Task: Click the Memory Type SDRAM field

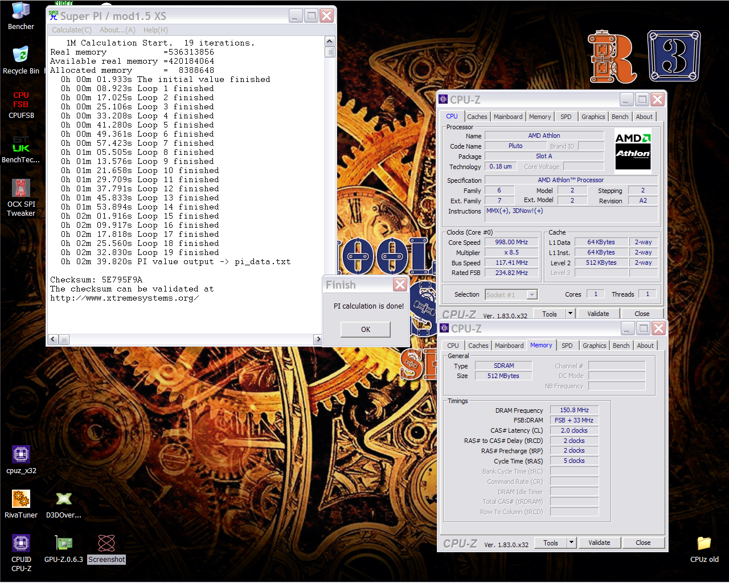Action: [503, 366]
